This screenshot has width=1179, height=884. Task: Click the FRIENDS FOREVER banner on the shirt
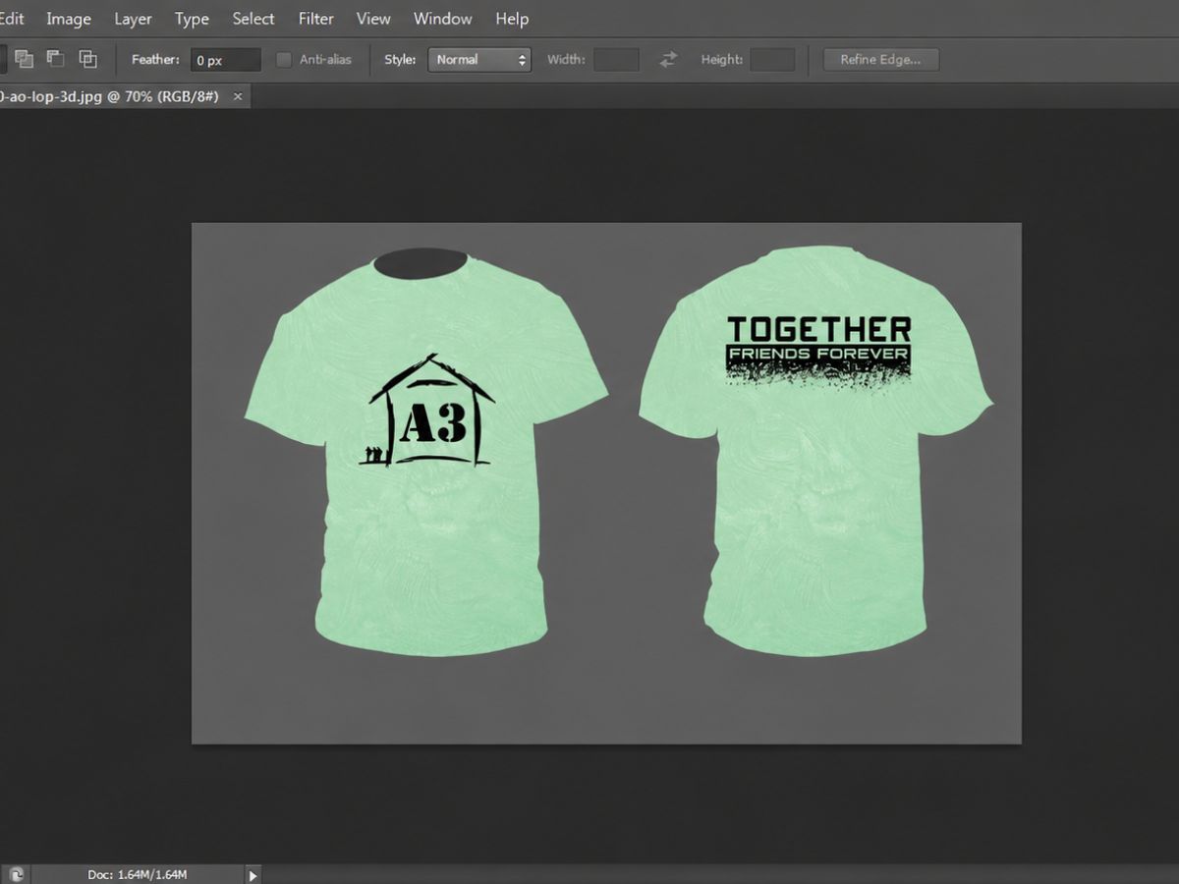tap(817, 355)
